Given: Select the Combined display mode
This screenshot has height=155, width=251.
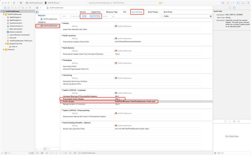Looking at the screenshot, I should (x=95, y=16).
